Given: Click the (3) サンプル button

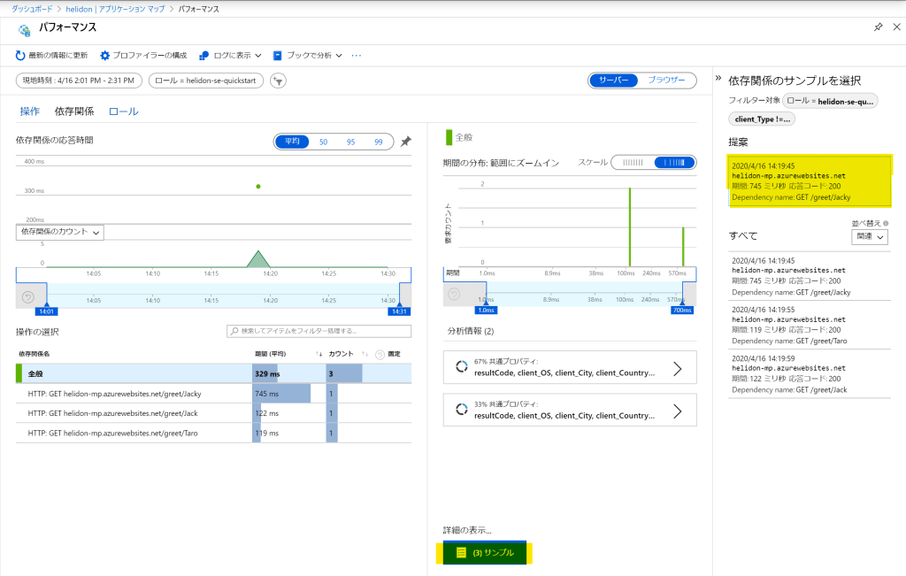Looking at the screenshot, I should click(484, 552).
